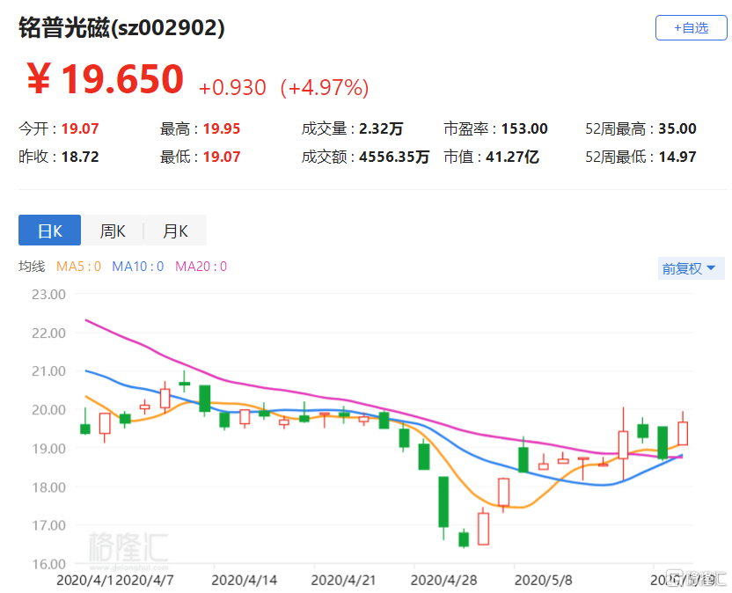The height and width of the screenshot is (593, 732).
Task: Toggle the MA20 moving average legend
Action: pyautogui.click(x=201, y=267)
